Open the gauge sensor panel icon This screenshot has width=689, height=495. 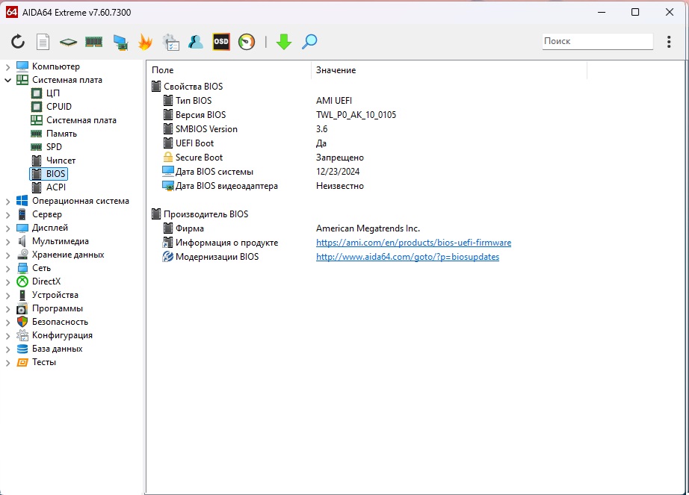click(x=247, y=42)
